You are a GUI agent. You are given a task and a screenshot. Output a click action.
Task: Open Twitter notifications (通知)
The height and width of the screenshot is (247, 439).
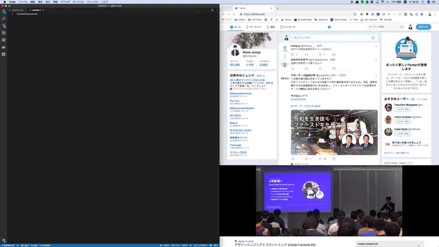[271, 27]
